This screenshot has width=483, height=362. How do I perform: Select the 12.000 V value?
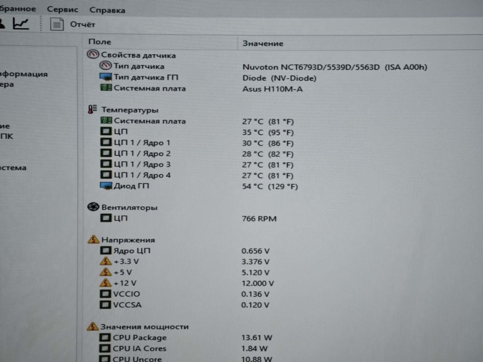click(x=258, y=283)
